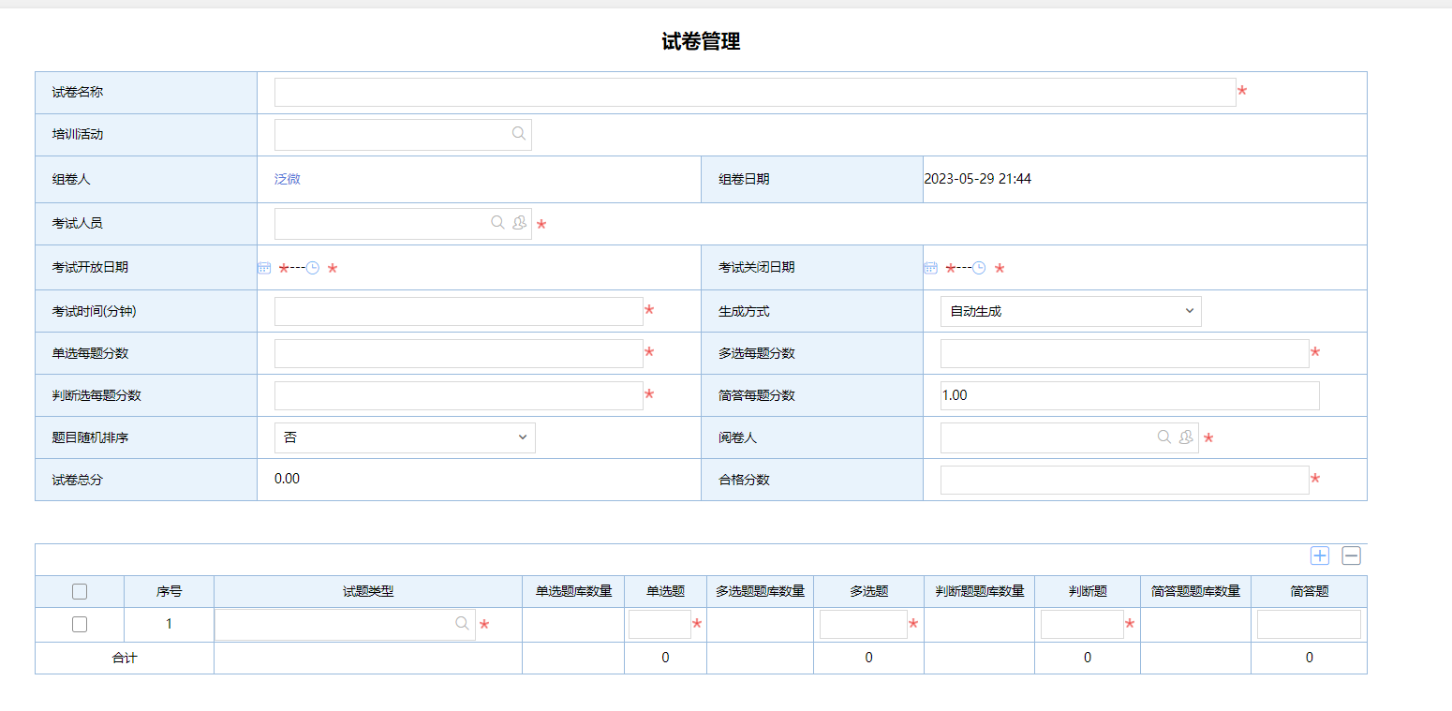Viewport: 1452px width, 711px height.
Task: Click the 判断选每题分数 input field
Action: click(459, 395)
